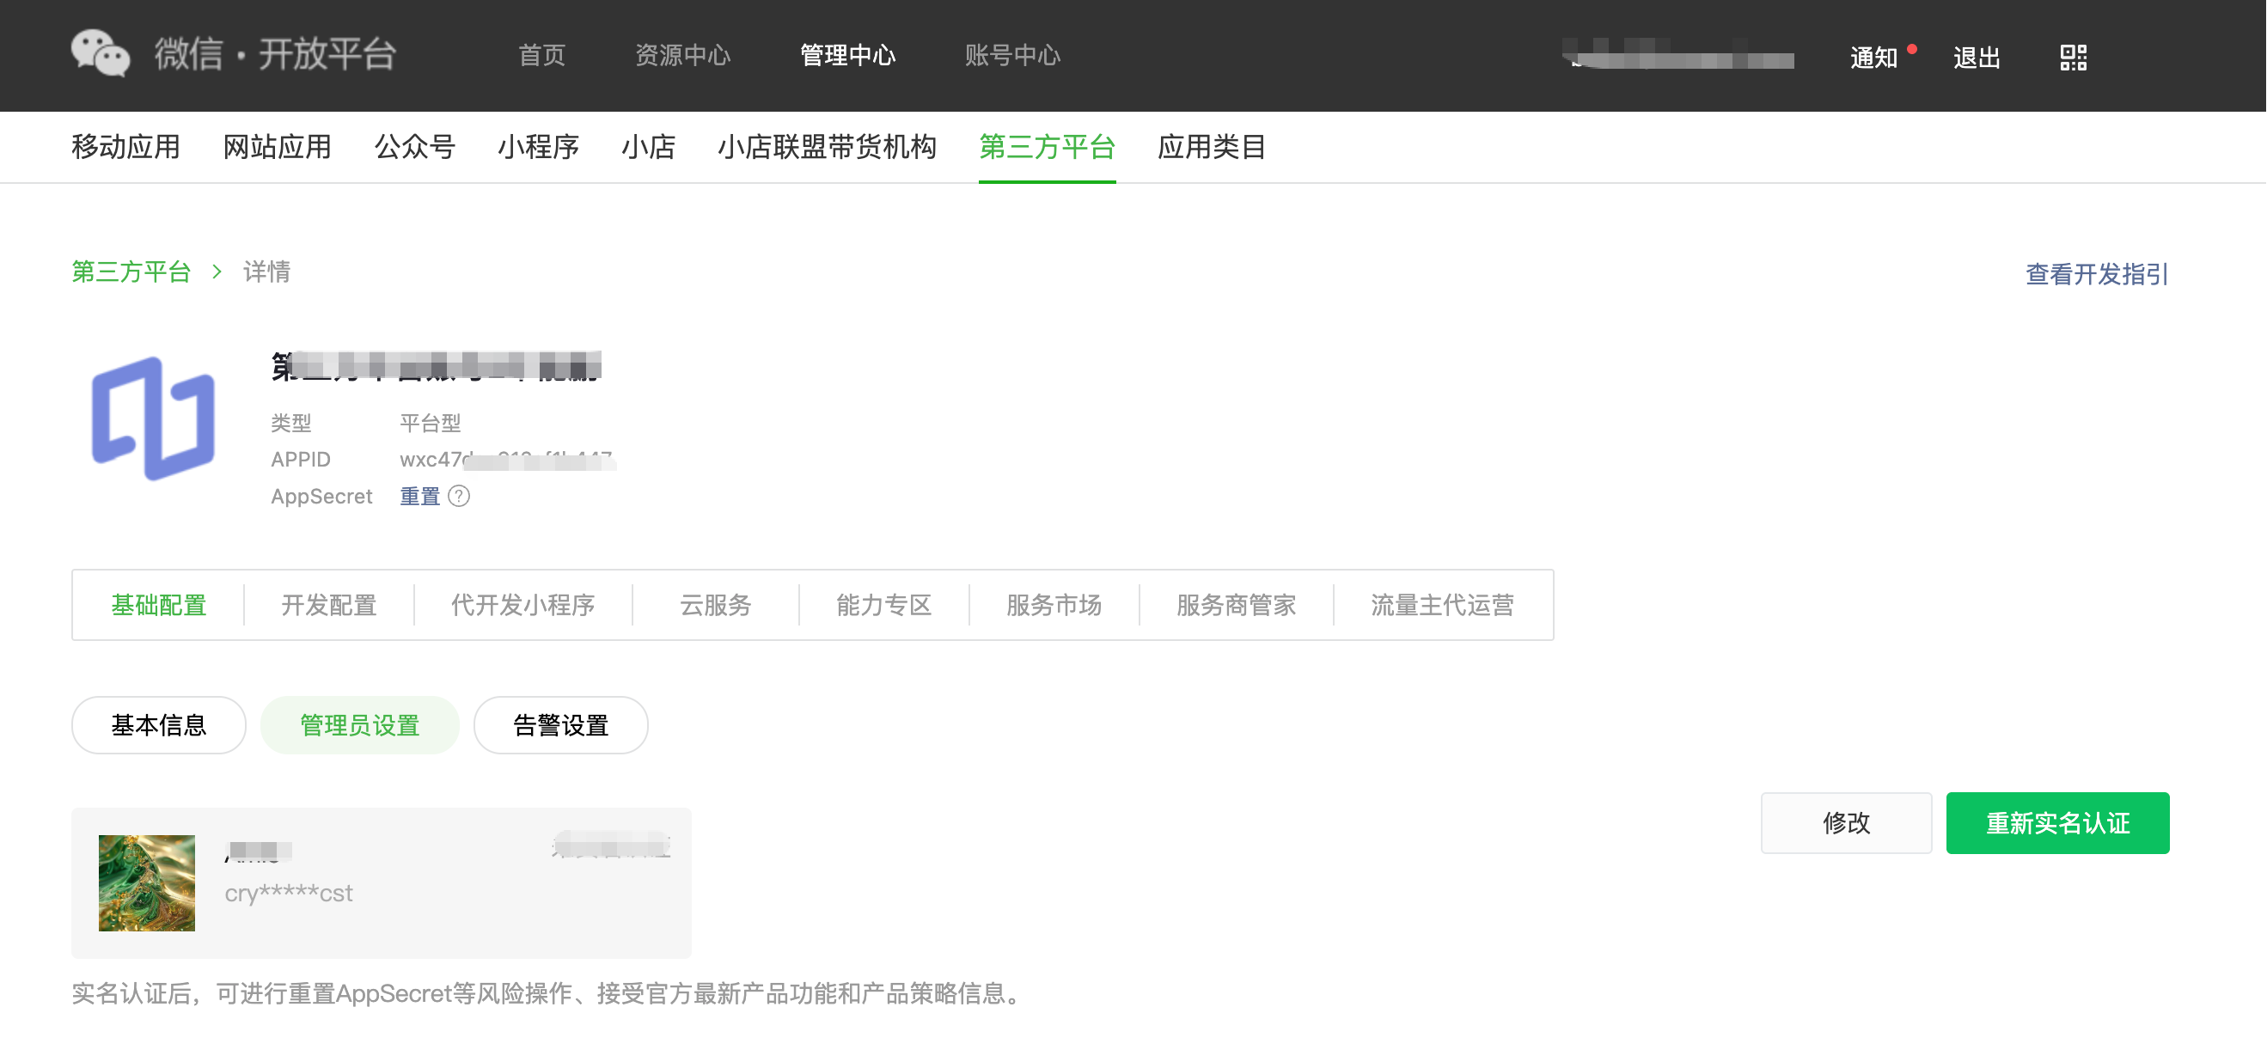Open 查看开发指引 link

click(x=2097, y=273)
